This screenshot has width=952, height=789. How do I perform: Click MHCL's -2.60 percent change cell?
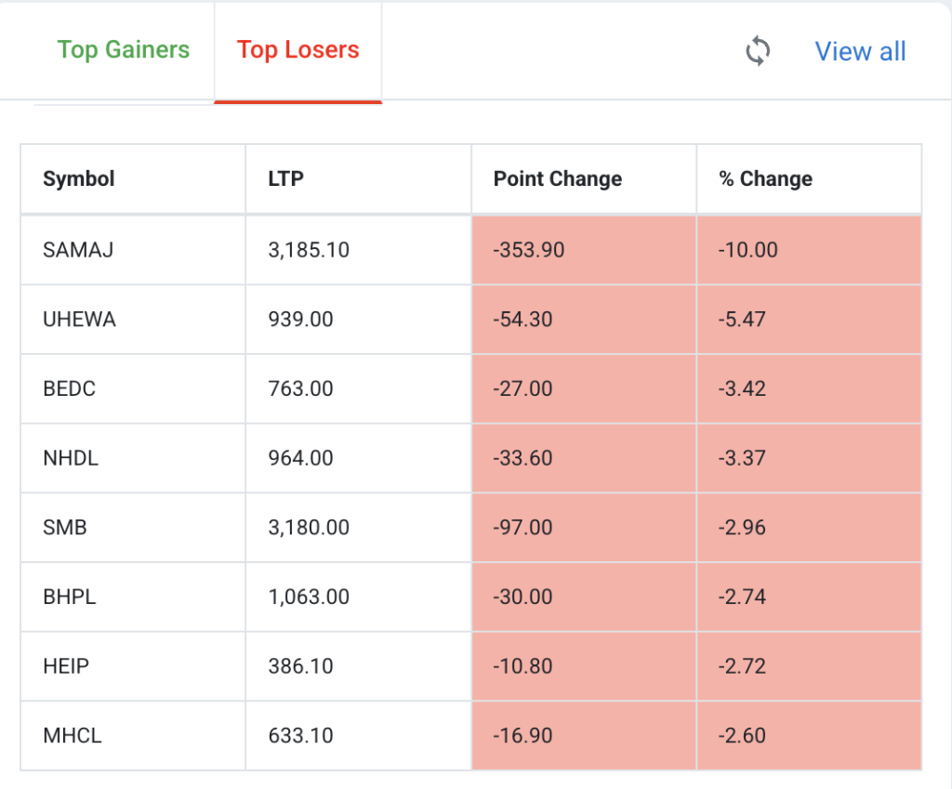click(742, 736)
